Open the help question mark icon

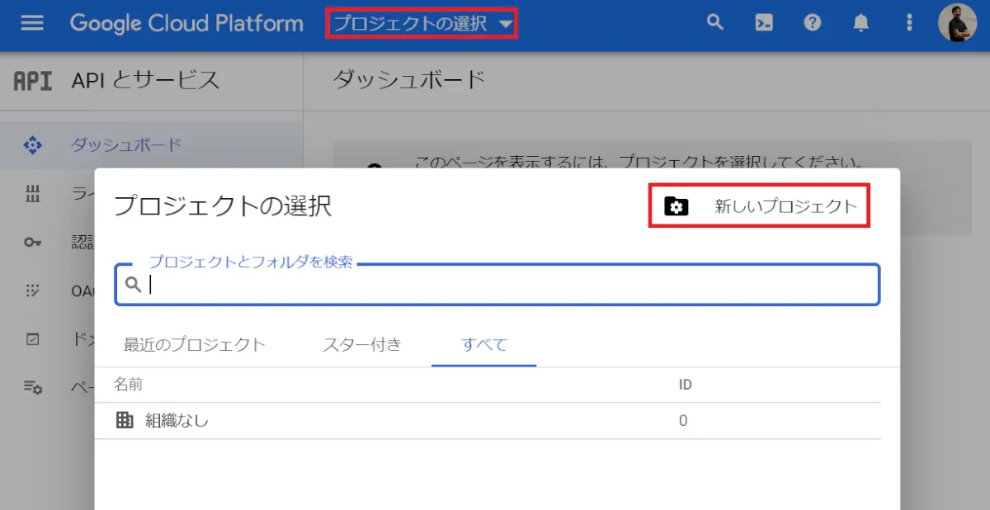813,23
